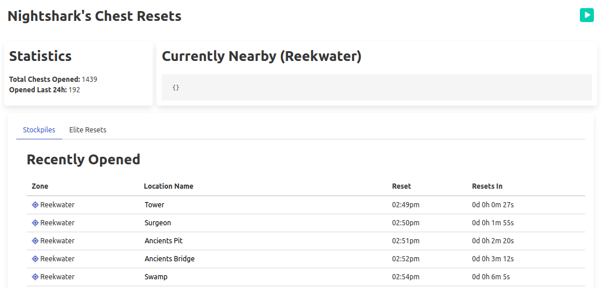The image size is (602, 288).
Task: Sort by the Location Name column header
Action: click(169, 186)
